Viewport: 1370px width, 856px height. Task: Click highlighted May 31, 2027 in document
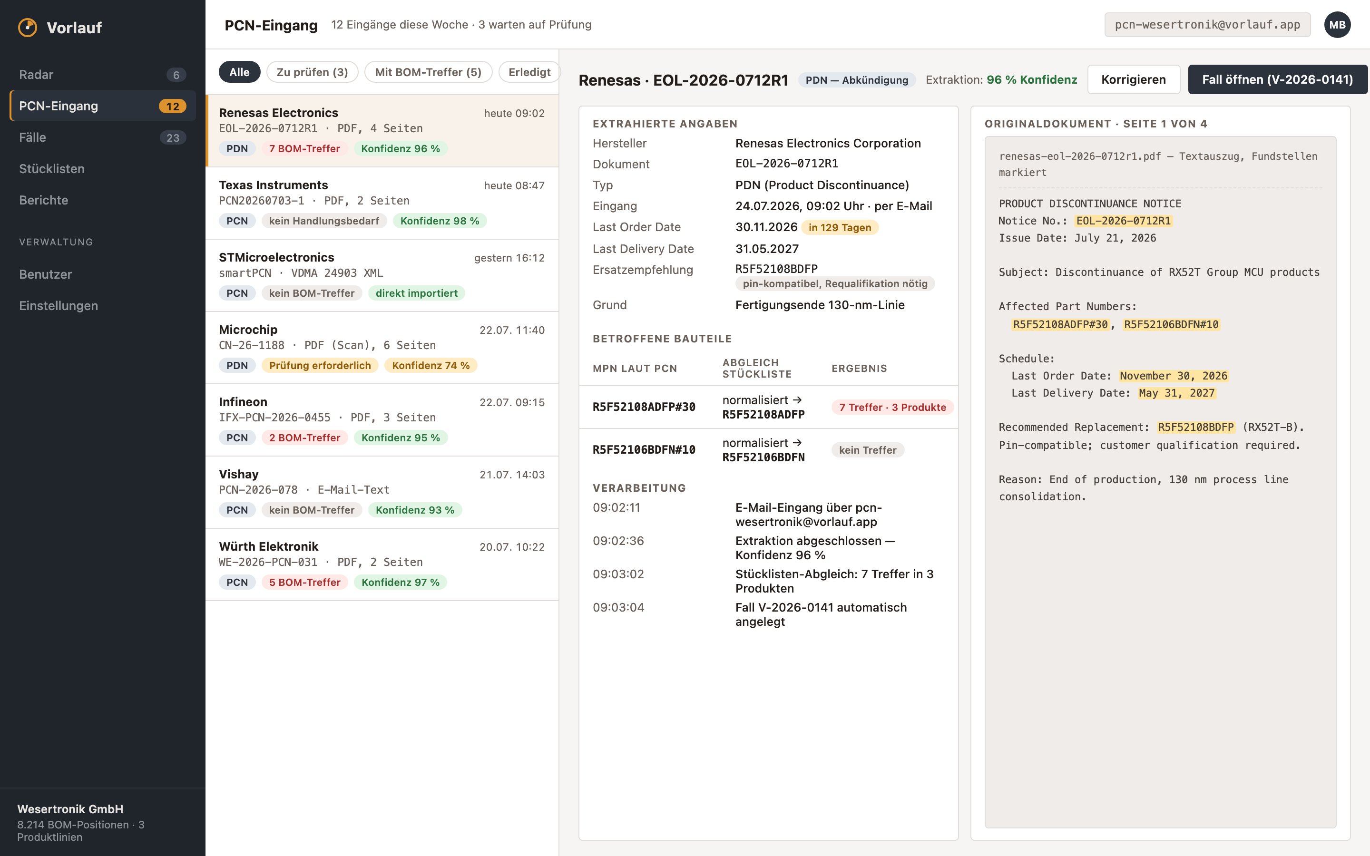click(1176, 393)
